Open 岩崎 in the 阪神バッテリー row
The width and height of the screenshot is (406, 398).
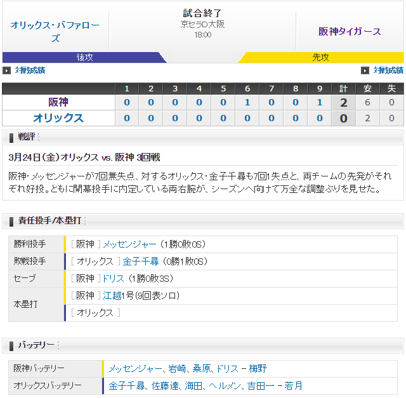click(178, 368)
